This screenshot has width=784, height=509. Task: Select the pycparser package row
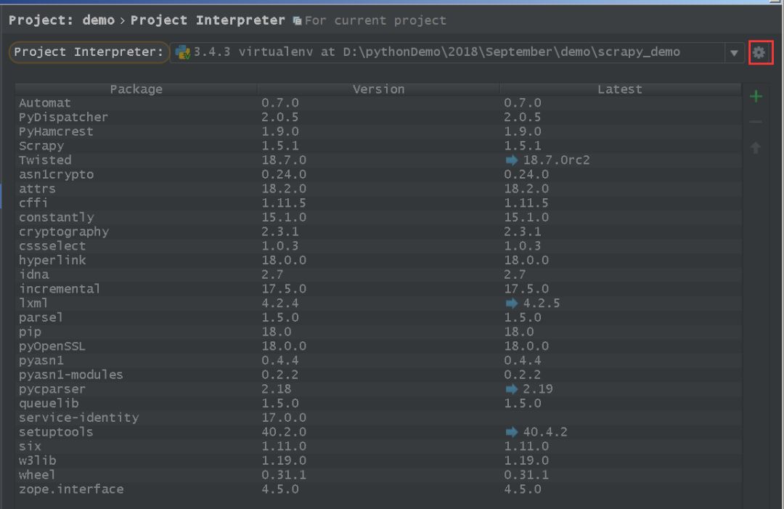pos(378,389)
